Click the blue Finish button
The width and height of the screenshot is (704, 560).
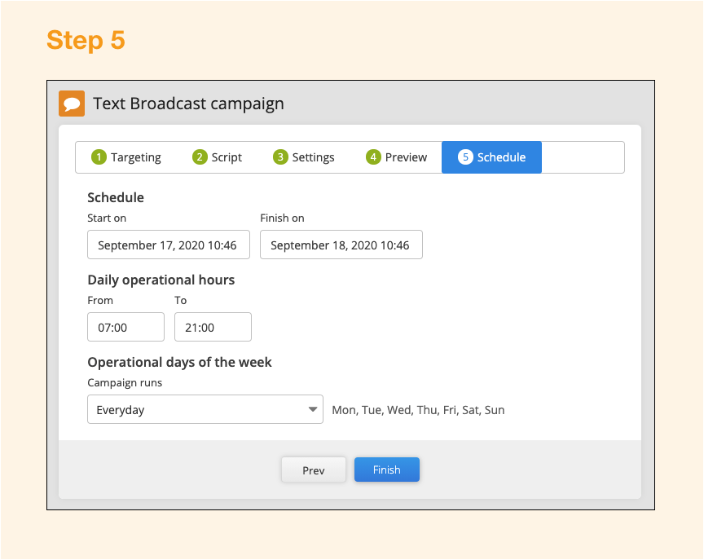pyautogui.click(x=387, y=470)
